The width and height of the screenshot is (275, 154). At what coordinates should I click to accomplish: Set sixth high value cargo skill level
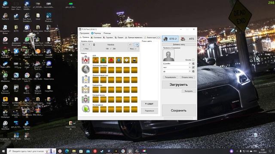(x=134, y=80)
